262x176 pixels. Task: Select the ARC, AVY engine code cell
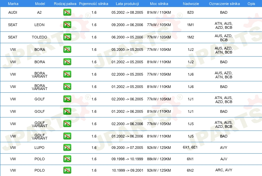(224, 170)
